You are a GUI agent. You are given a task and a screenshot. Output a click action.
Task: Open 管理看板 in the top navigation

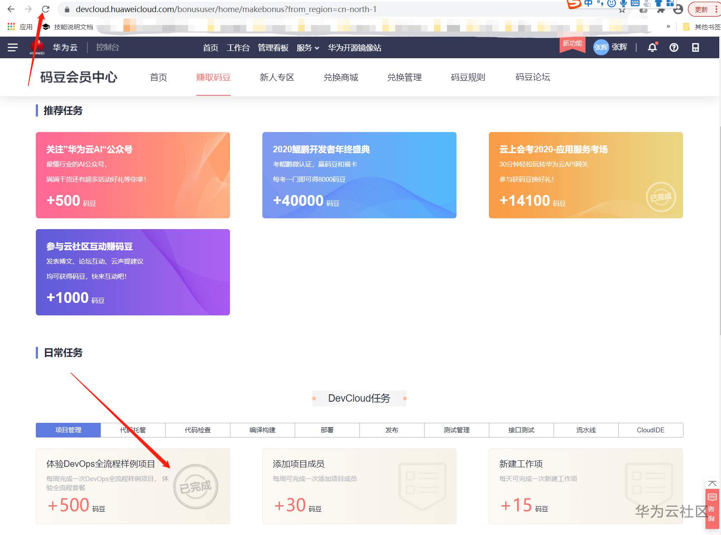pos(273,48)
